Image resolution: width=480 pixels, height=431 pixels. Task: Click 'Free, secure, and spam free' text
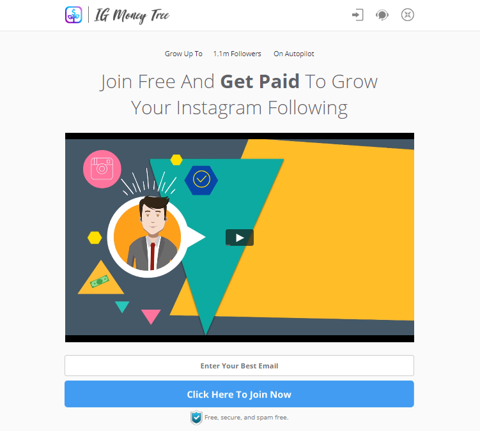tap(247, 418)
